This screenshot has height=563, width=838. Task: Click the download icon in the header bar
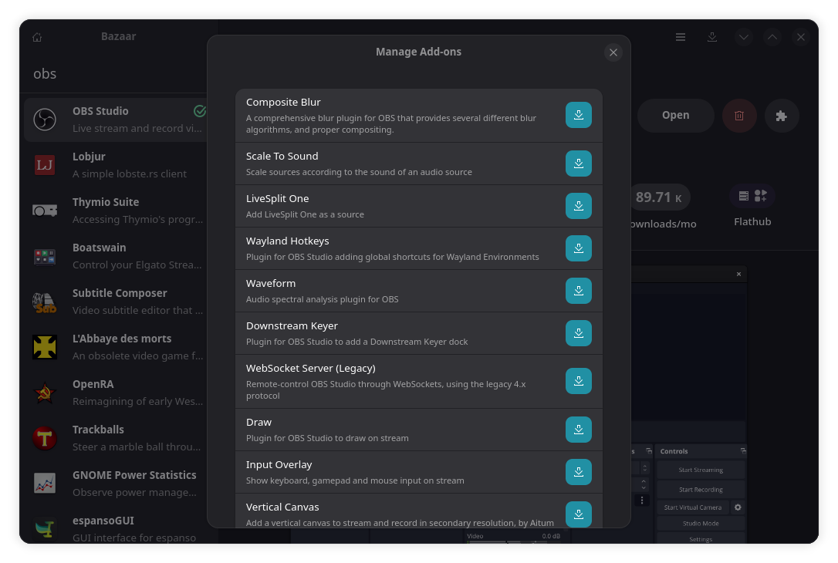pos(711,36)
